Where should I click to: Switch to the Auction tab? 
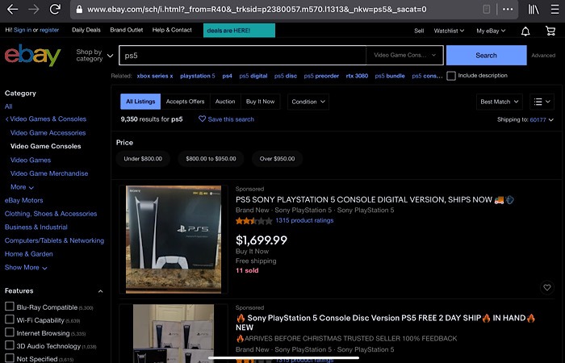click(x=225, y=102)
